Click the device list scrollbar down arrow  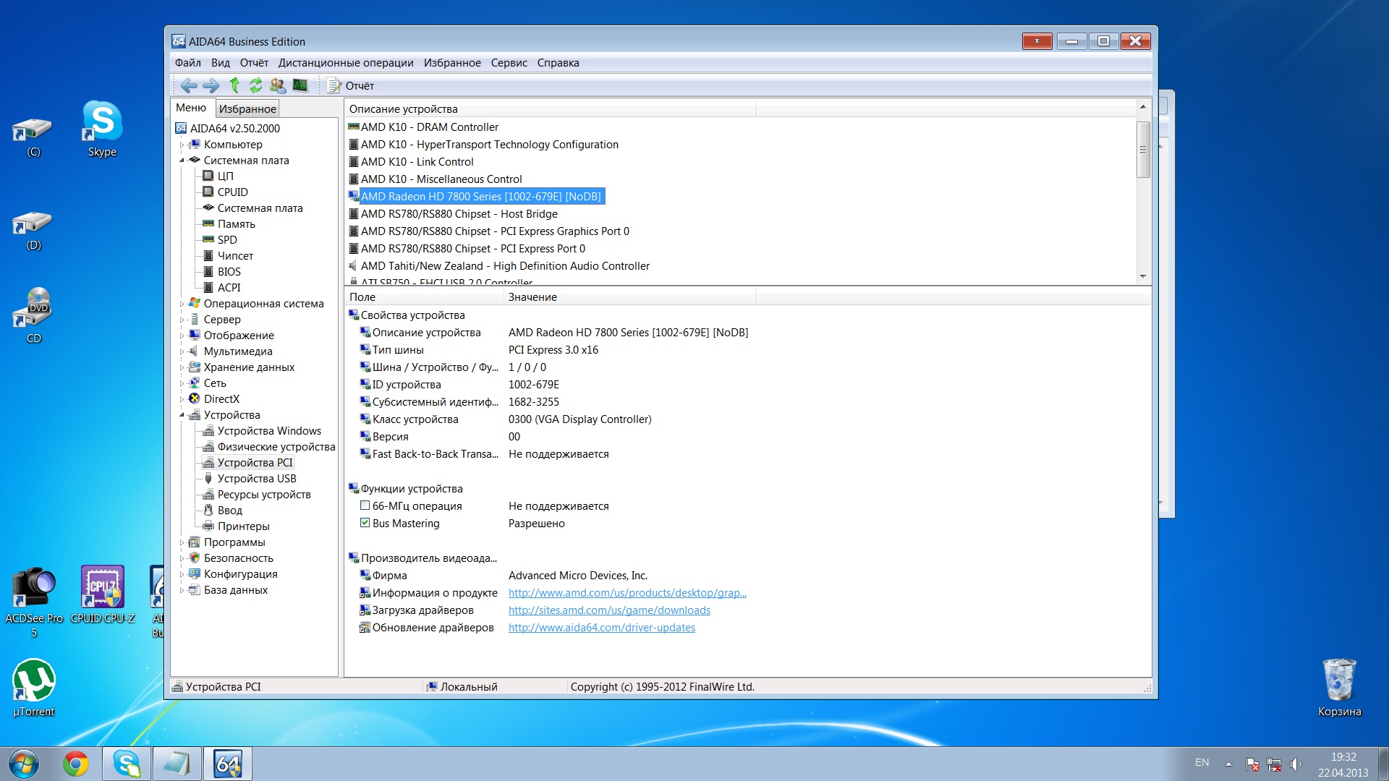(x=1143, y=276)
